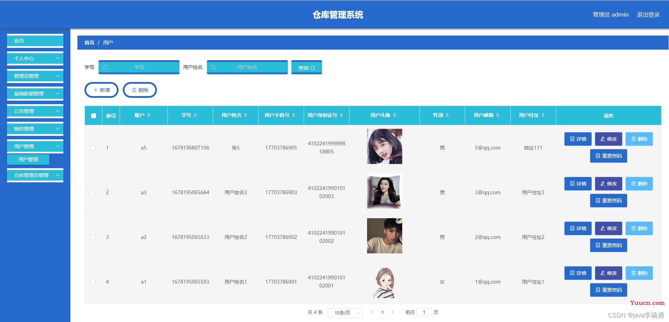669x322 pixels.
Task: Expand the 管理员管理 sidebar menu
Action: [x=35, y=76]
